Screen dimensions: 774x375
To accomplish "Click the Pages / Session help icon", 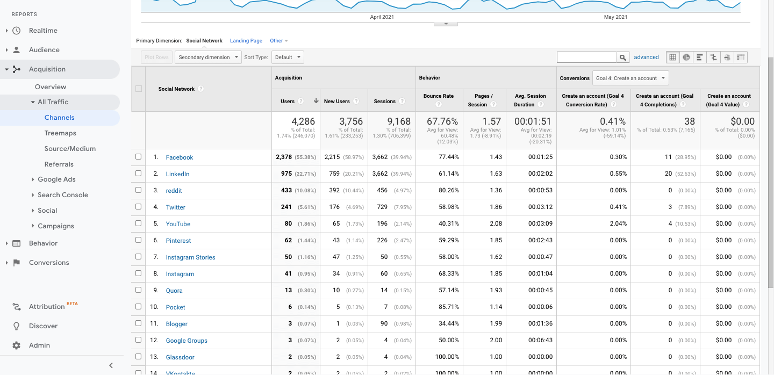I will tap(494, 105).
